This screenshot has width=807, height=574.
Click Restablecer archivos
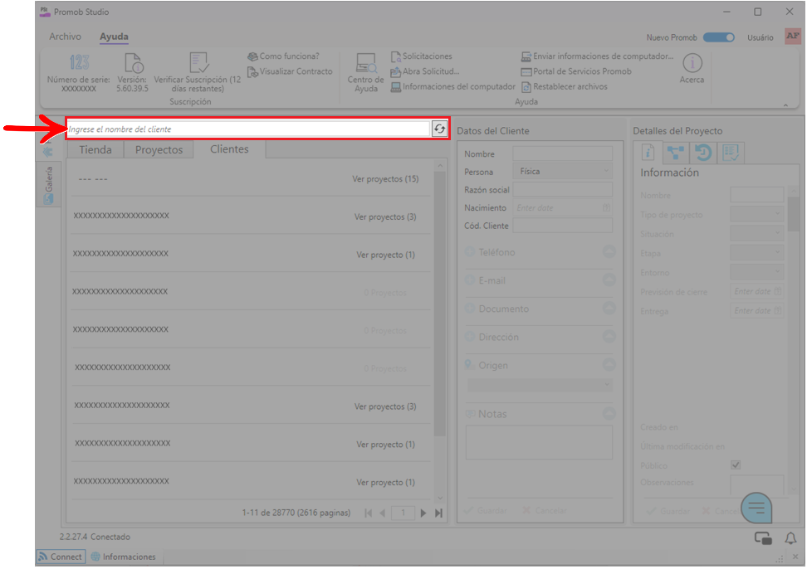click(x=565, y=87)
